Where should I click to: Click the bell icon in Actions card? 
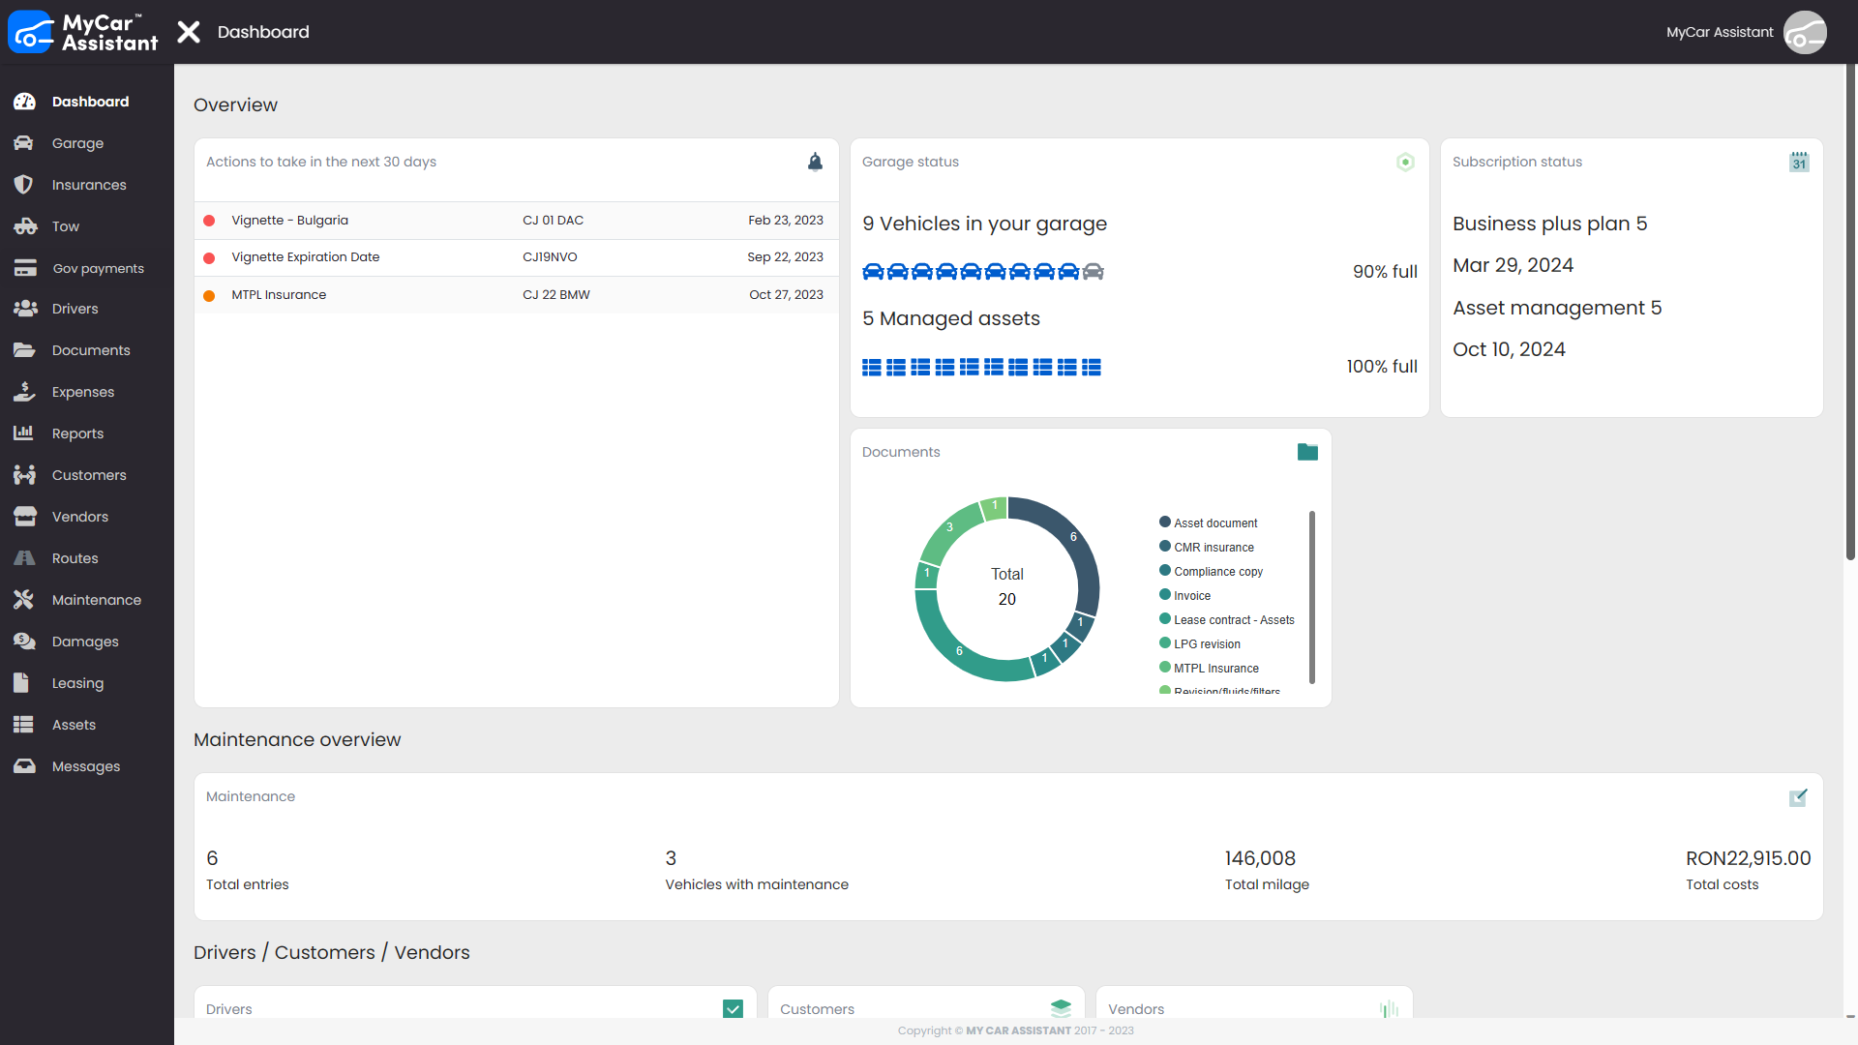[815, 162]
